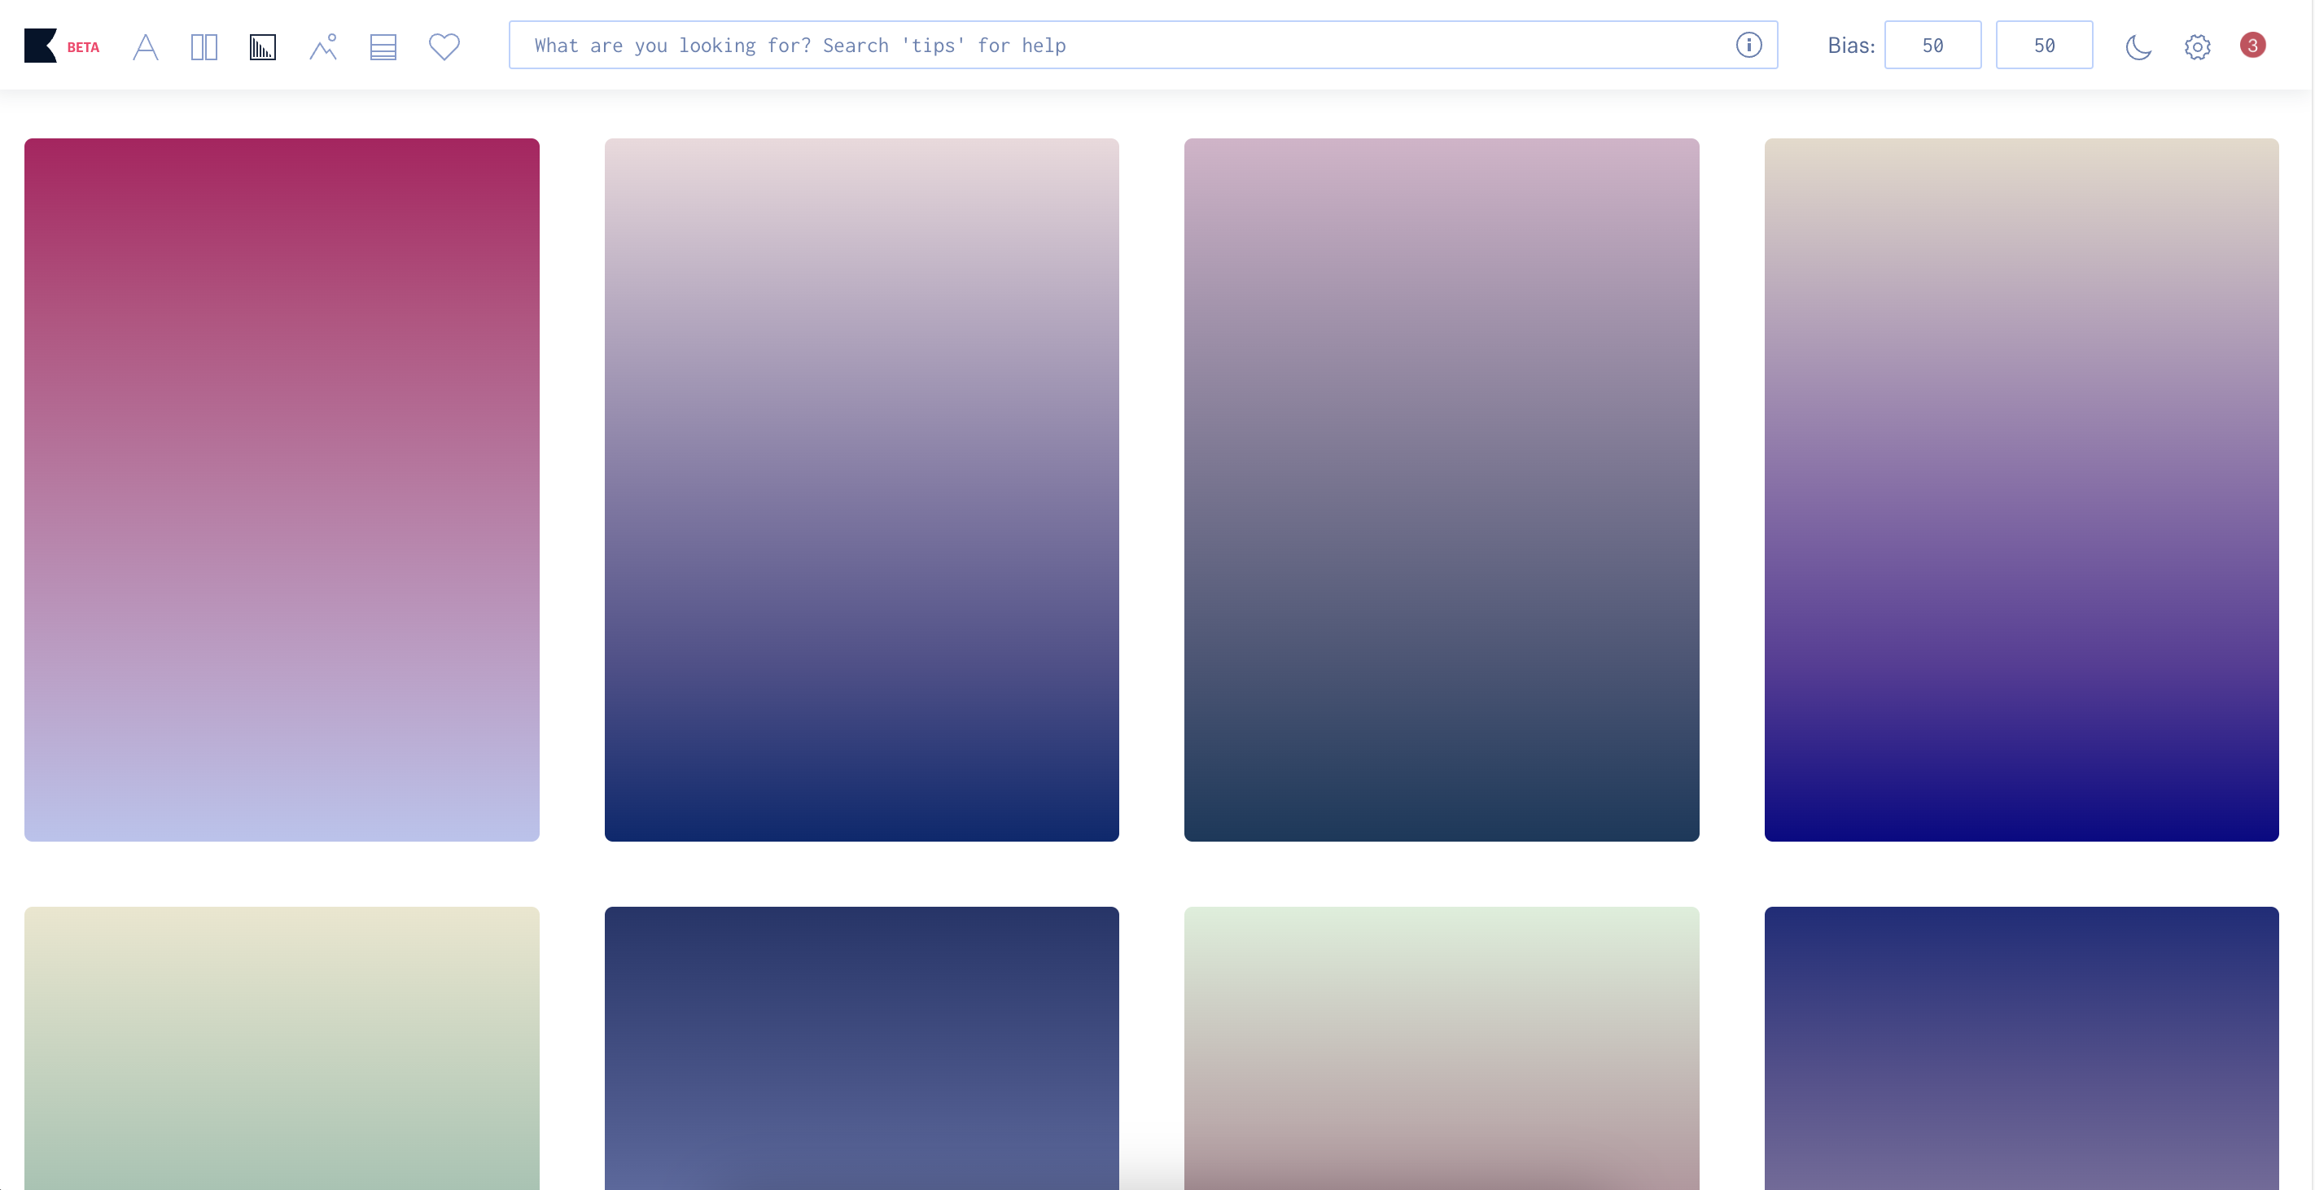This screenshot has width=2315, height=1190.
Task: Click the second Bias value field
Action: point(2044,45)
